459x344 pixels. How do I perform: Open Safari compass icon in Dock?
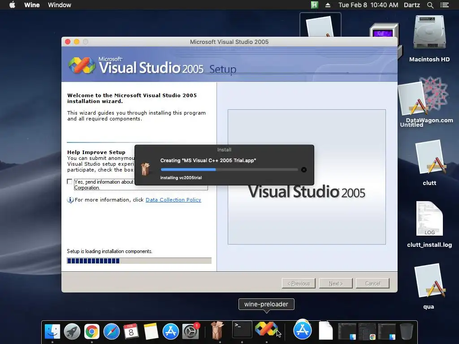(x=112, y=331)
